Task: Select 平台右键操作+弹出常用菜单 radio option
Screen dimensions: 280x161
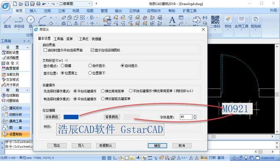Action: (x=131, y=91)
